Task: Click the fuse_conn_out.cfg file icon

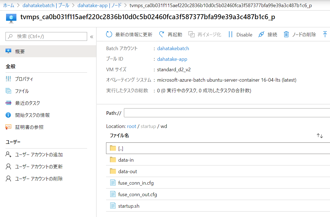Action: point(113,194)
